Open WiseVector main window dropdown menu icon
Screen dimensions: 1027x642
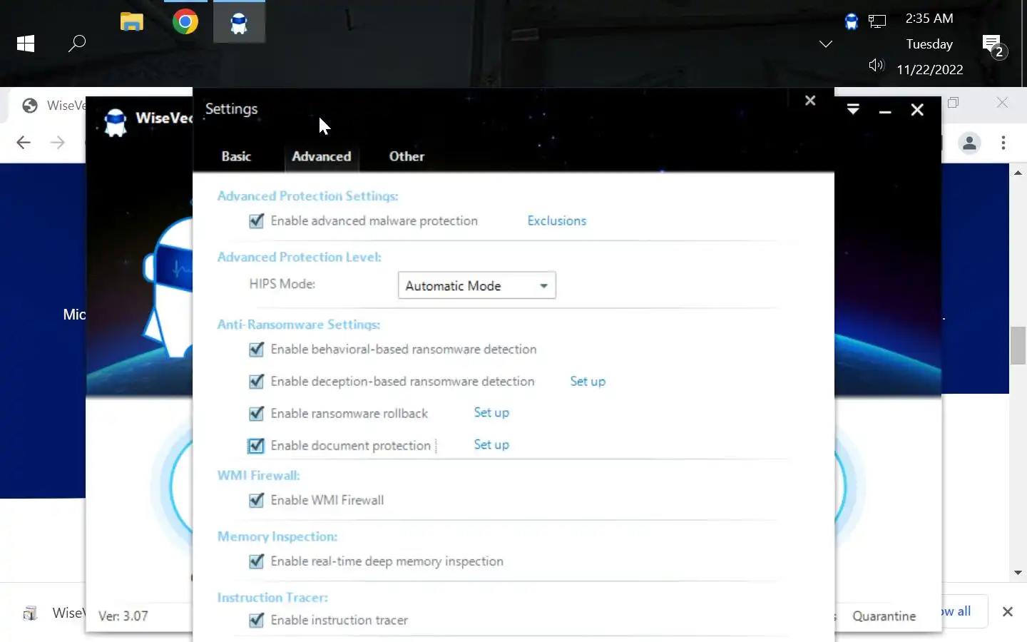pos(853,109)
